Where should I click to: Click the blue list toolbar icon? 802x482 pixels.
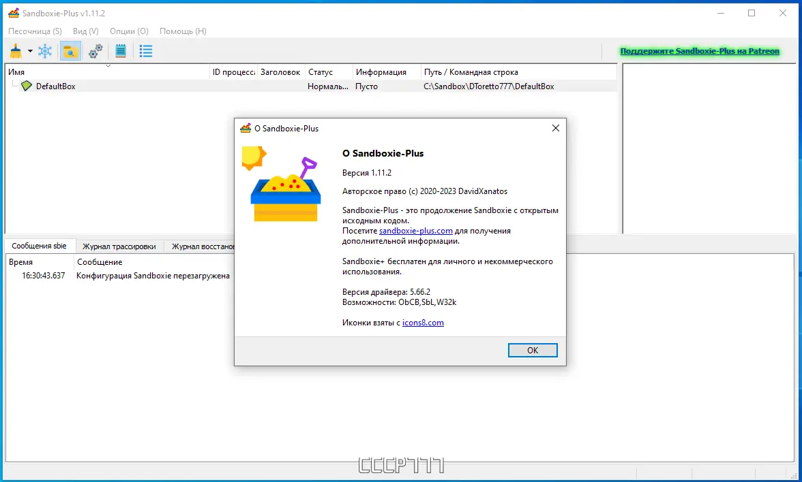pyautogui.click(x=146, y=51)
